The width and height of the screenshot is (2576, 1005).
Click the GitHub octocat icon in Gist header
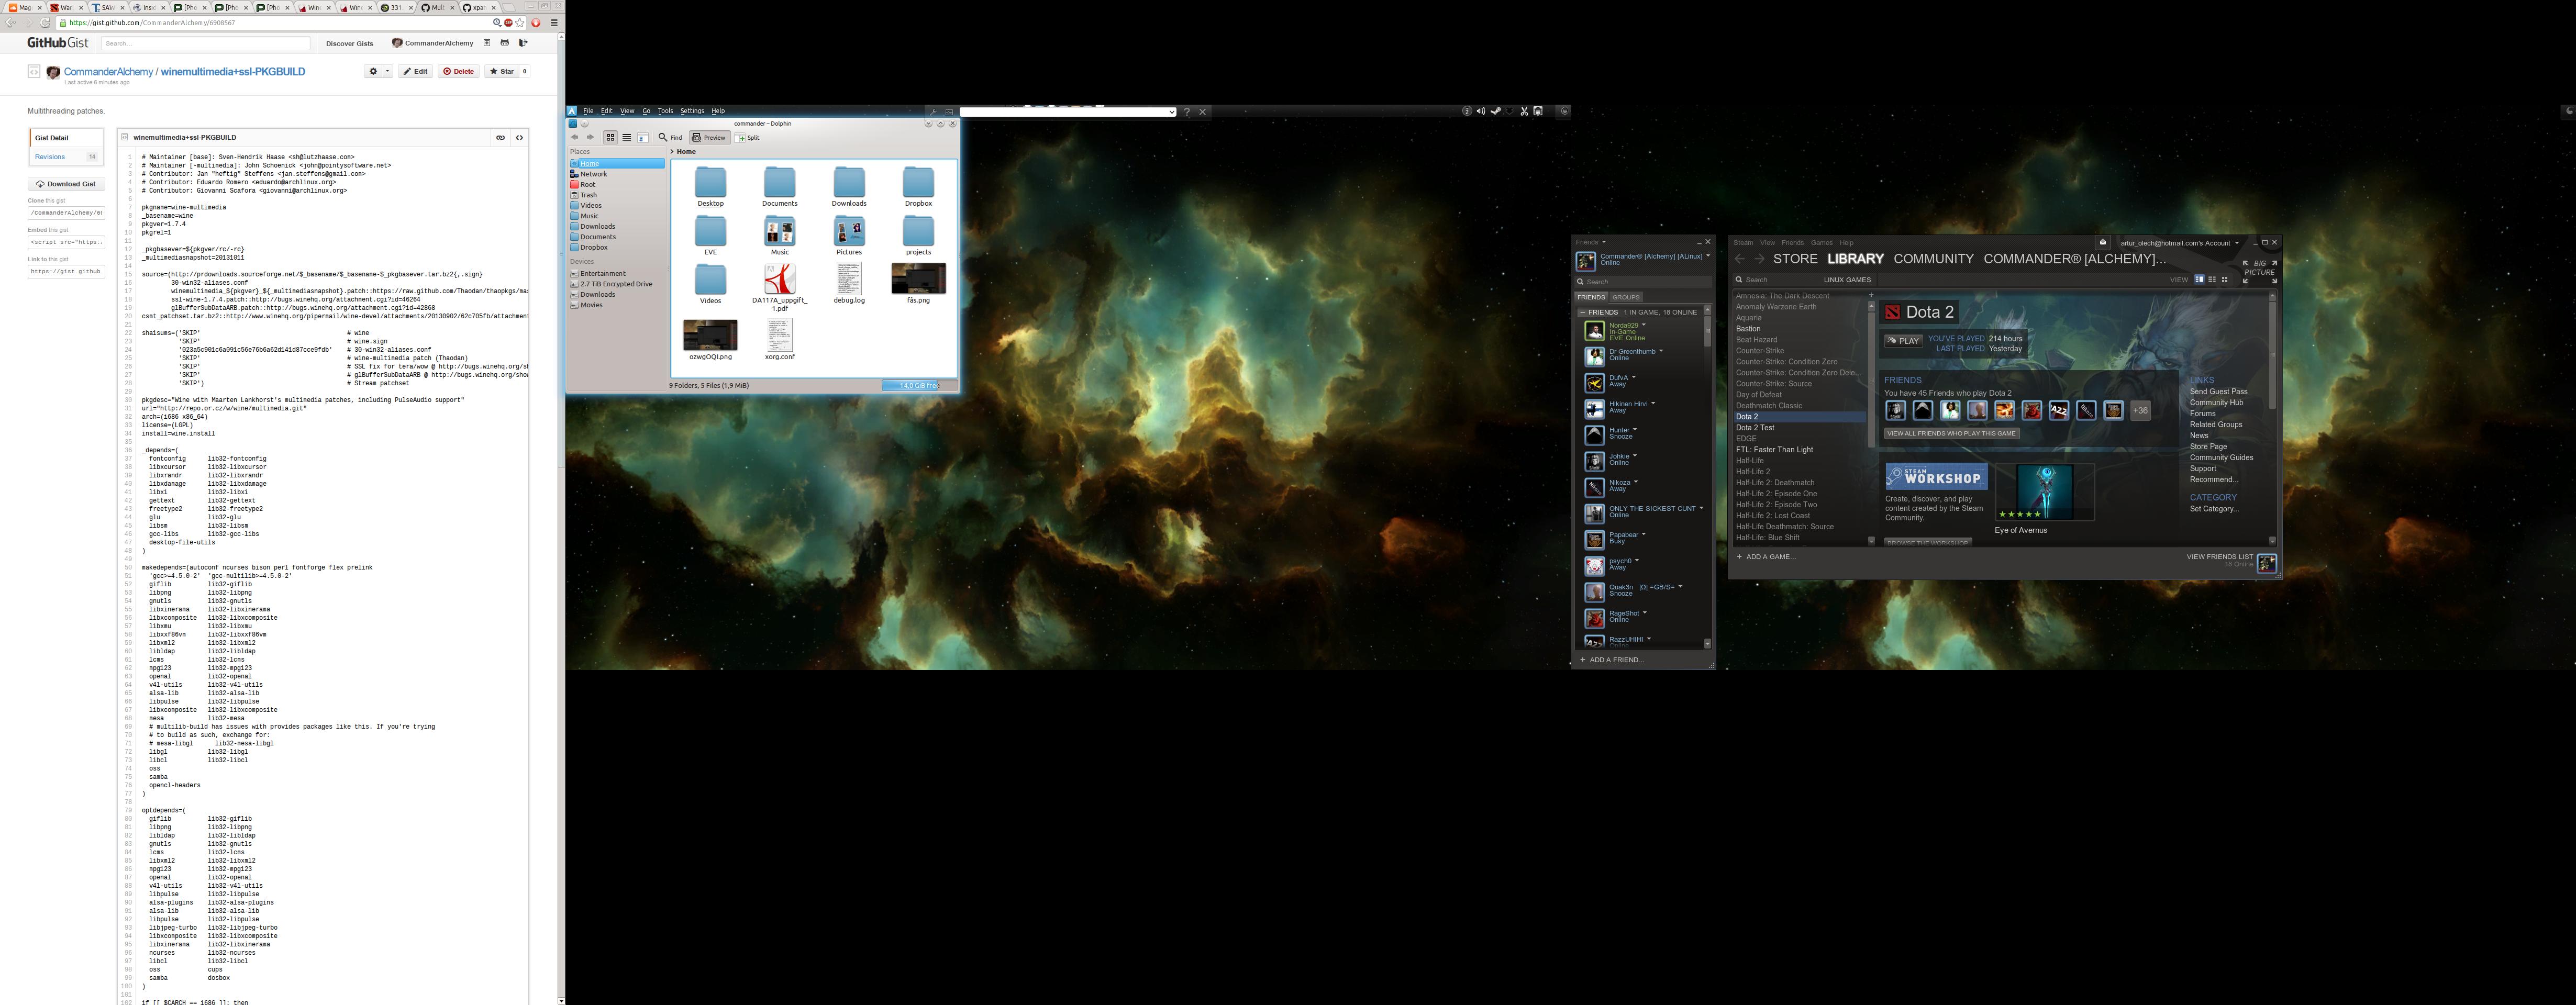point(505,43)
